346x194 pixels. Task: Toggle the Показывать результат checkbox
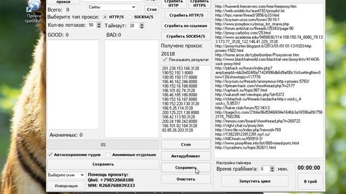point(165,60)
